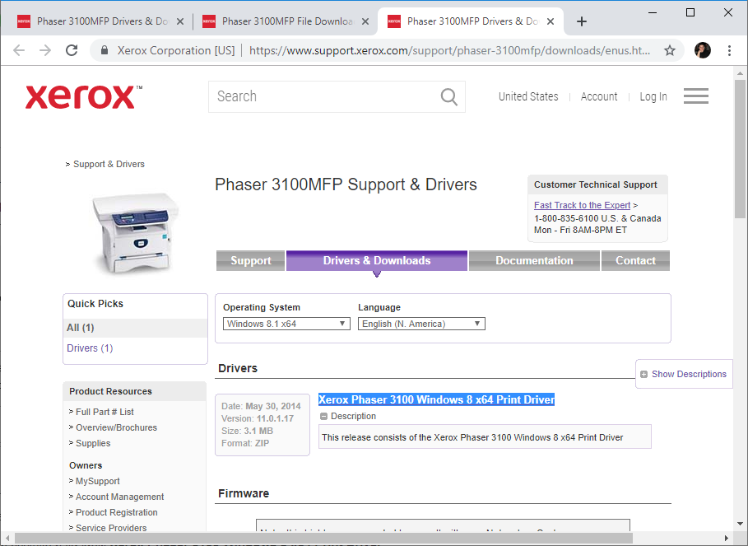Click the plus icon beside Show Descriptions

point(643,374)
